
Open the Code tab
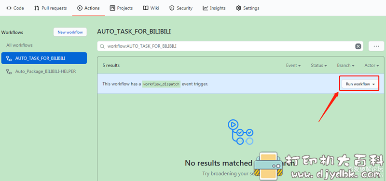15,8
